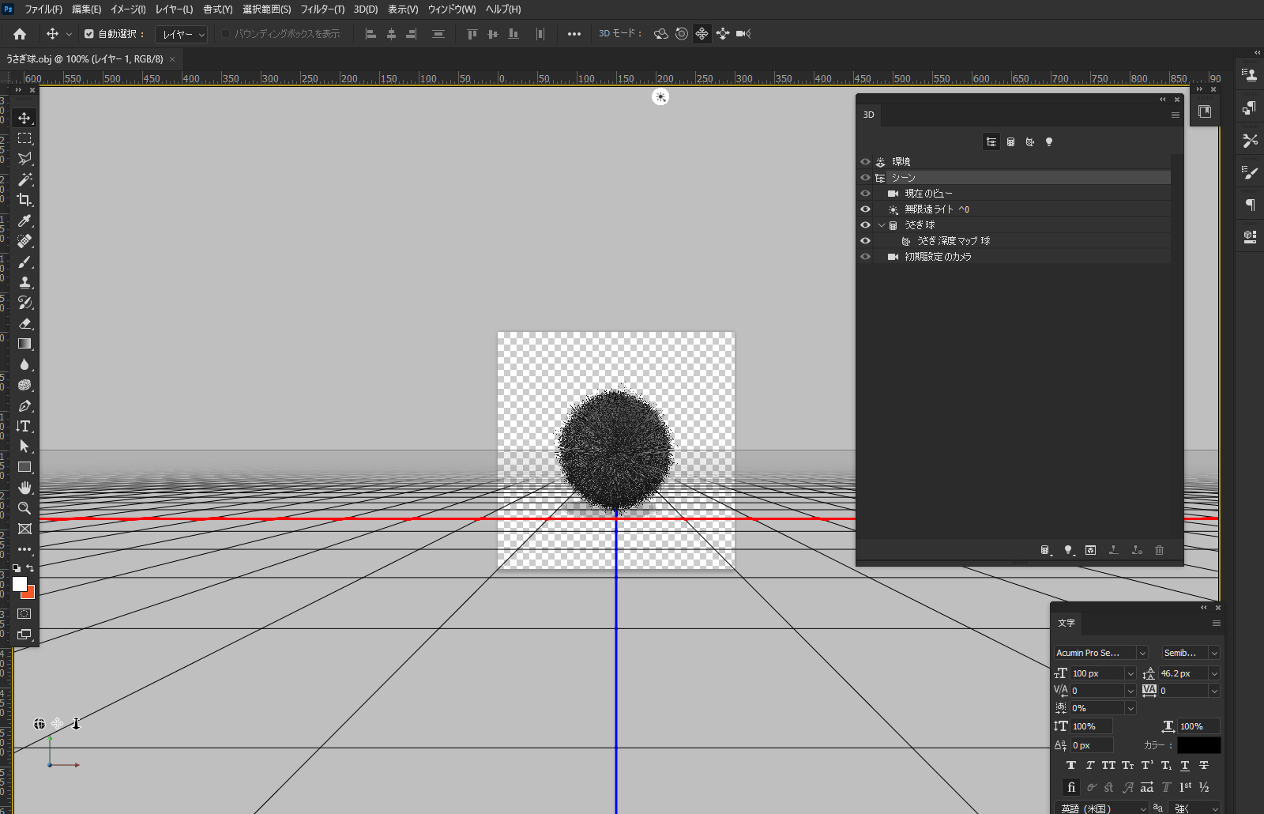The width and height of the screenshot is (1264, 814).
Task: Hide the 無限遠ライト layer visibility
Action: click(865, 209)
